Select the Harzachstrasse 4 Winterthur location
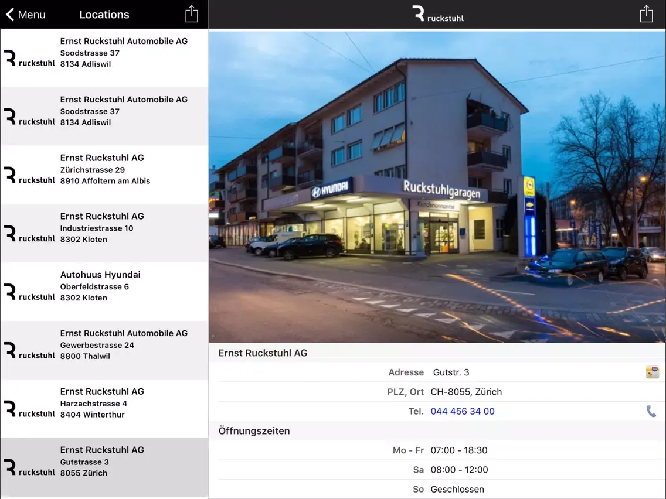Image resolution: width=666 pixels, height=499 pixels. 104,408
